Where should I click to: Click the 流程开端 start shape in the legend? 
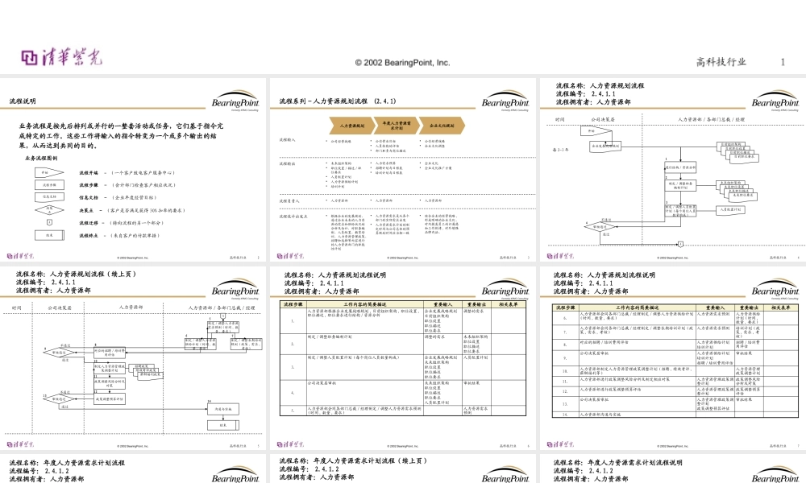47,172
